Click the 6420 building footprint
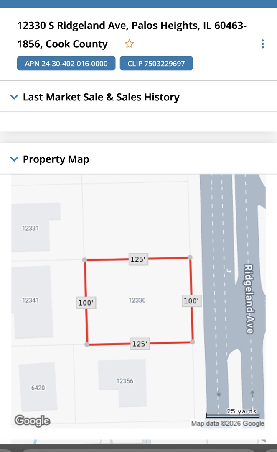This screenshot has width=277, height=452. pos(38,388)
